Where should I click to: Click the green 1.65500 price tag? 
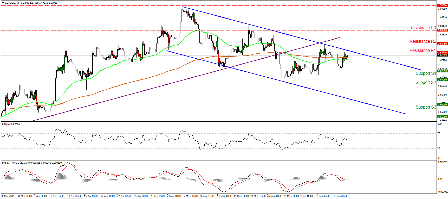pyautogui.click(x=442, y=117)
